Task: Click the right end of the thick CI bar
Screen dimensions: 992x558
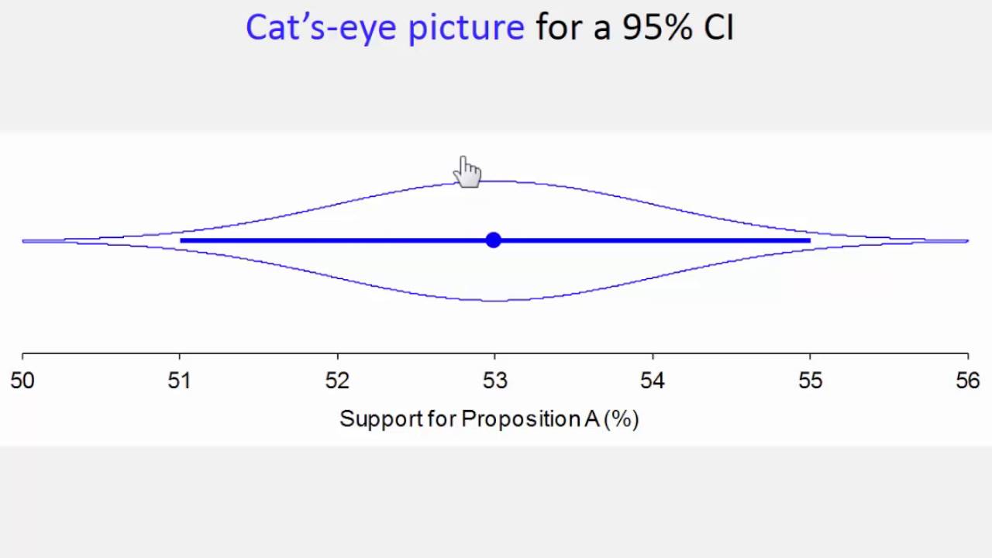Action: [x=808, y=240]
